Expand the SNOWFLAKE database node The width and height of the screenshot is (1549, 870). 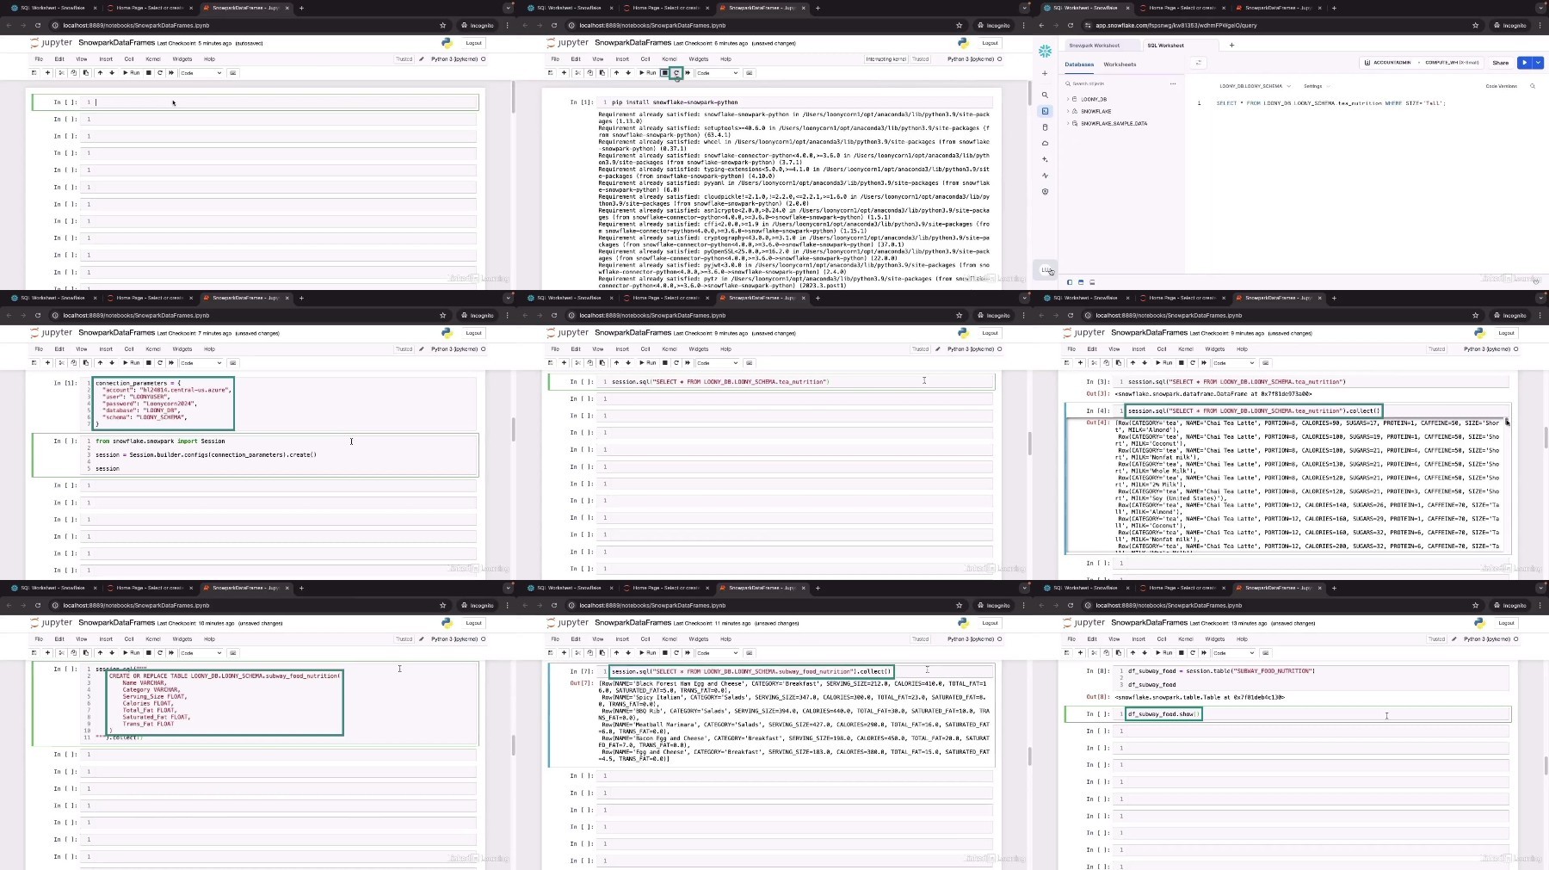click(1068, 111)
